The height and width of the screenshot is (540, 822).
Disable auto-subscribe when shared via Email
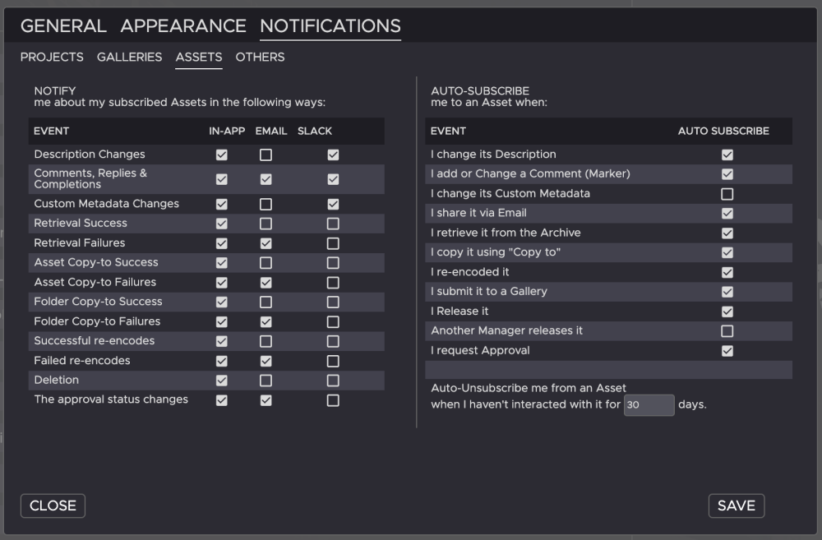727,214
